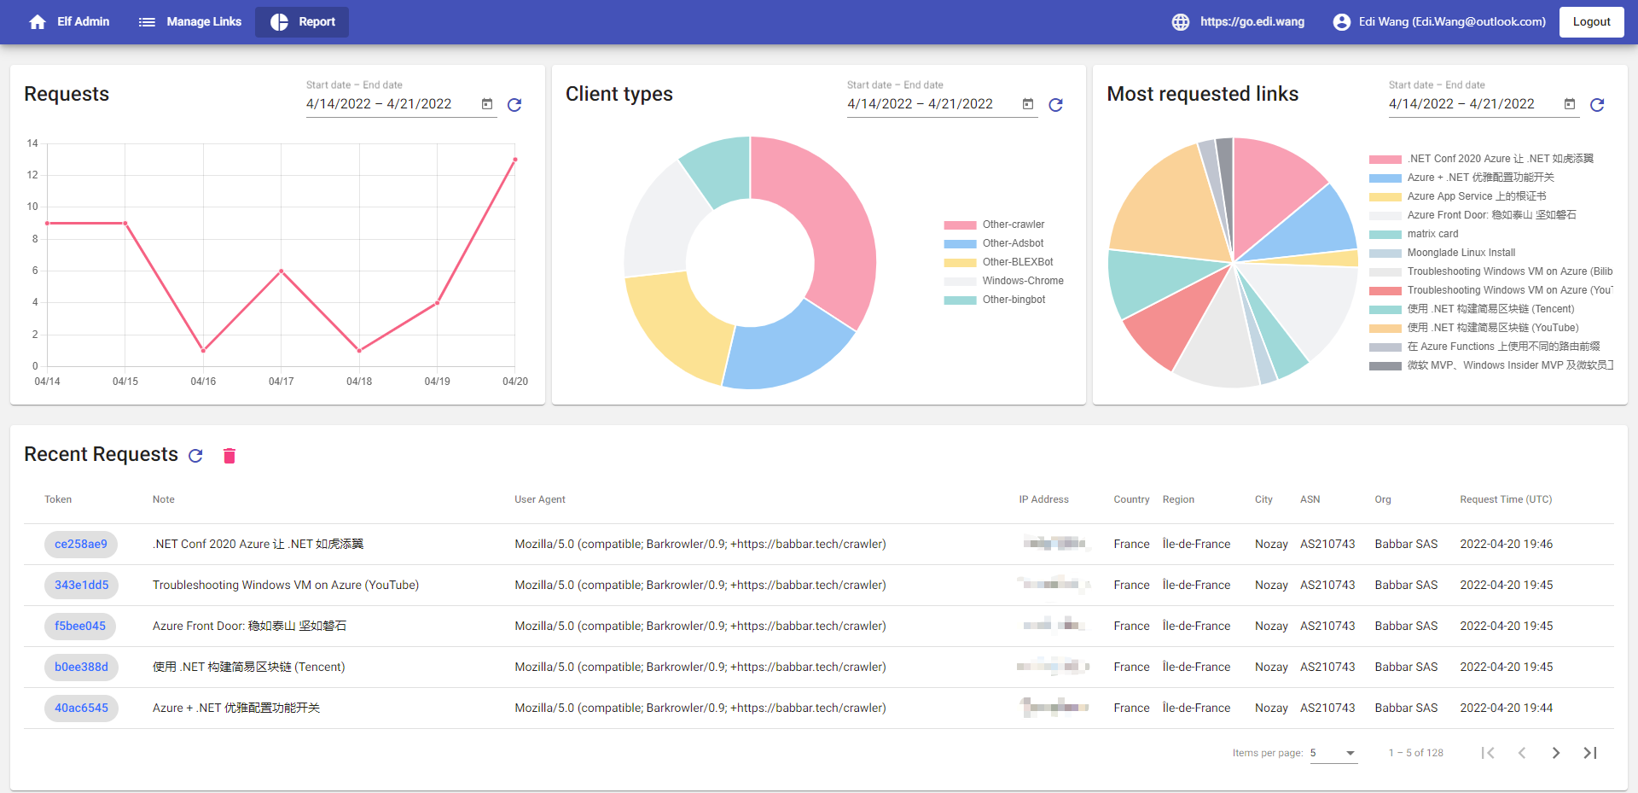The width and height of the screenshot is (1638, 793).
Task: Open token 40ac6545
Action: click(81, 708)
